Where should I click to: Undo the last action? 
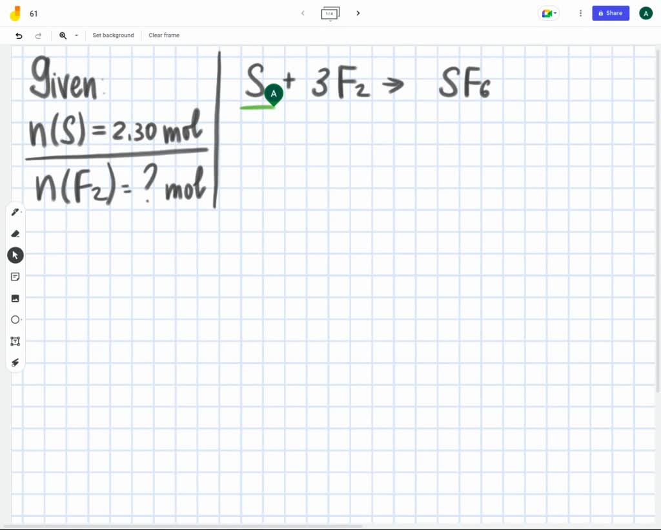click(x=19, y=36)
